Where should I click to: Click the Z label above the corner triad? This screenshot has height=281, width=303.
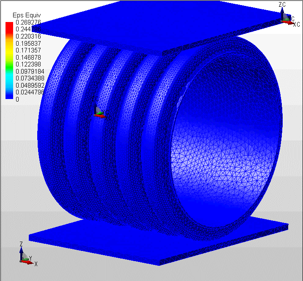point(21,244)
